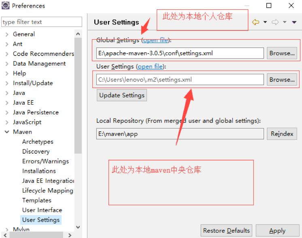Image resolution: width=302 pixels, height=238 pixels.
Task: Select the General preferences category
Action: tap(24, 34)
